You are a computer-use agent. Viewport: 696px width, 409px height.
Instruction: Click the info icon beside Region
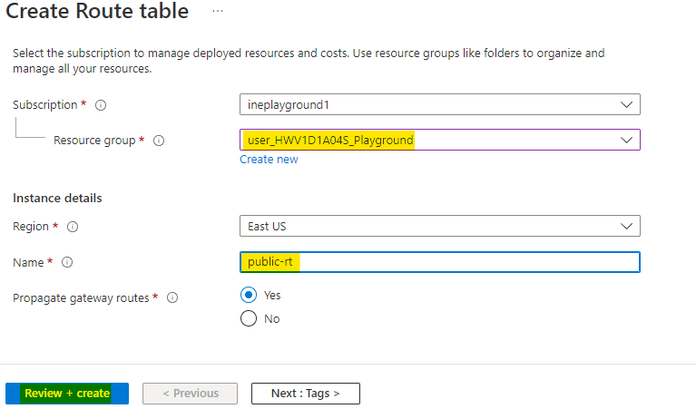coord(73,226)
